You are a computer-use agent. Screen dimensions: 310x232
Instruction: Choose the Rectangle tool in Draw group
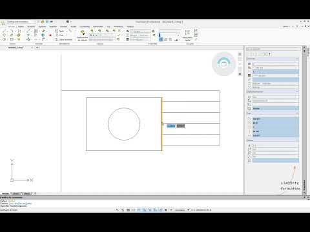[12, 39]
